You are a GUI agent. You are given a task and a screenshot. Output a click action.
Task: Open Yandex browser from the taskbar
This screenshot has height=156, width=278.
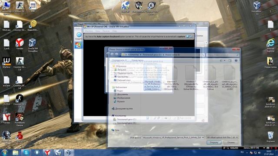(47, 153)
